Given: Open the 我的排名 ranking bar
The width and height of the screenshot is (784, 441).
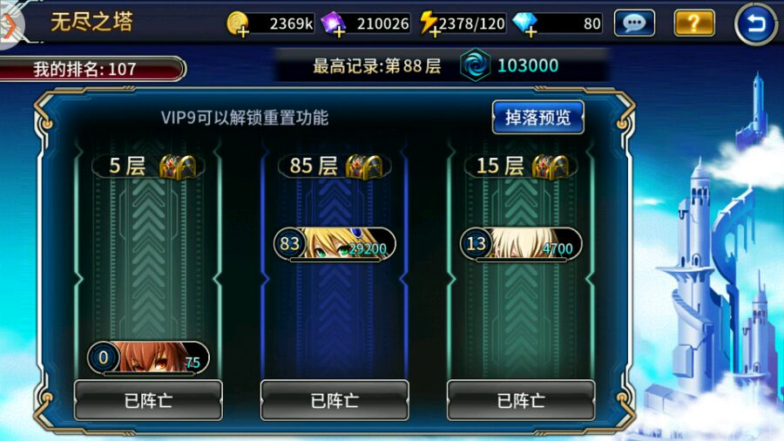Looking at the screenshot, I should [93, 69].
